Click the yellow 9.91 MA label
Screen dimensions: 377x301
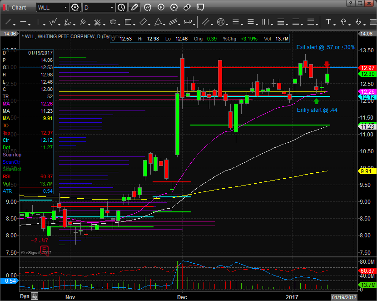click(x=367, y=171)
